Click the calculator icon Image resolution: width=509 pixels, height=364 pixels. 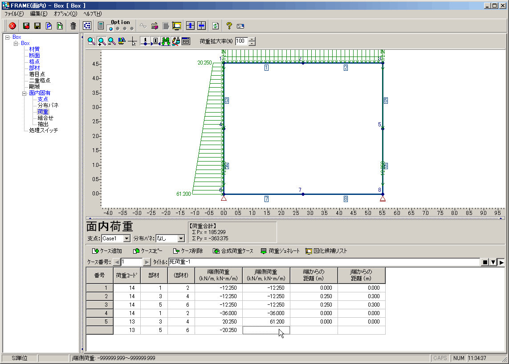point(101,26)
